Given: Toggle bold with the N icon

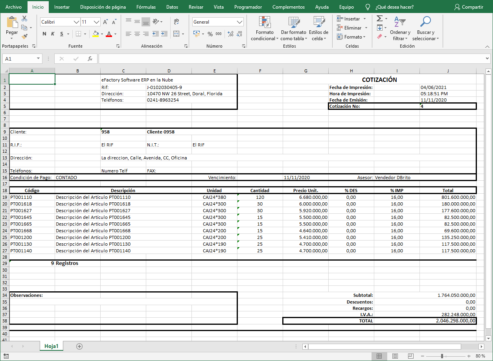Looking at the screenshot, I should [x=44, y=34].
